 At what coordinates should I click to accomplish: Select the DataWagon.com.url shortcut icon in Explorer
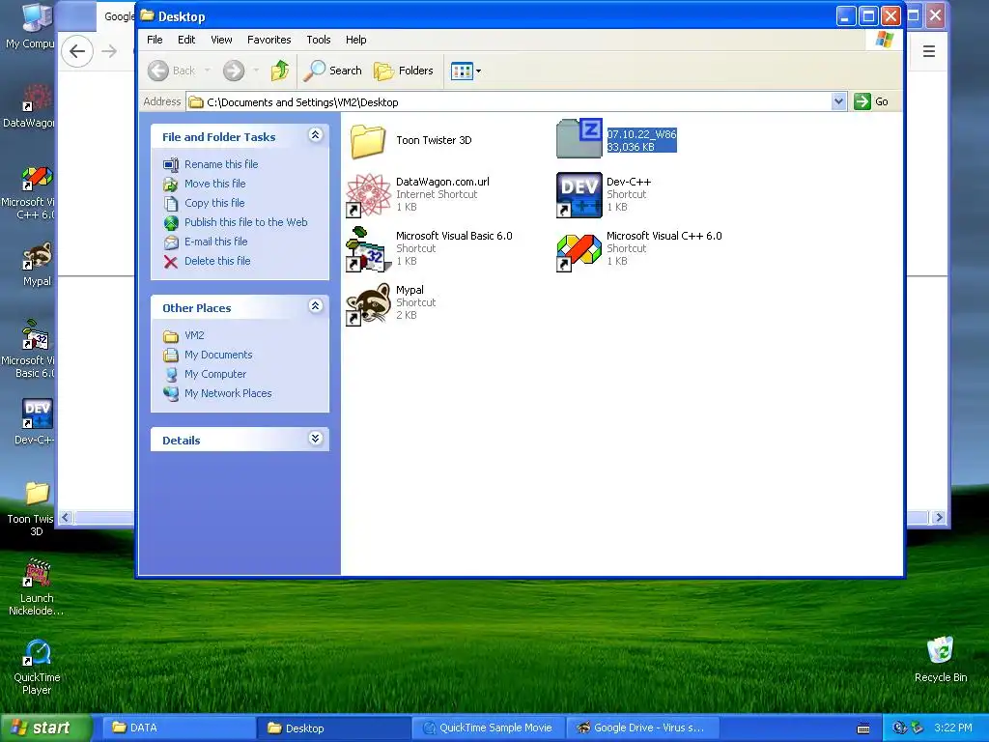pyautogui.click(x=368, y=195)
